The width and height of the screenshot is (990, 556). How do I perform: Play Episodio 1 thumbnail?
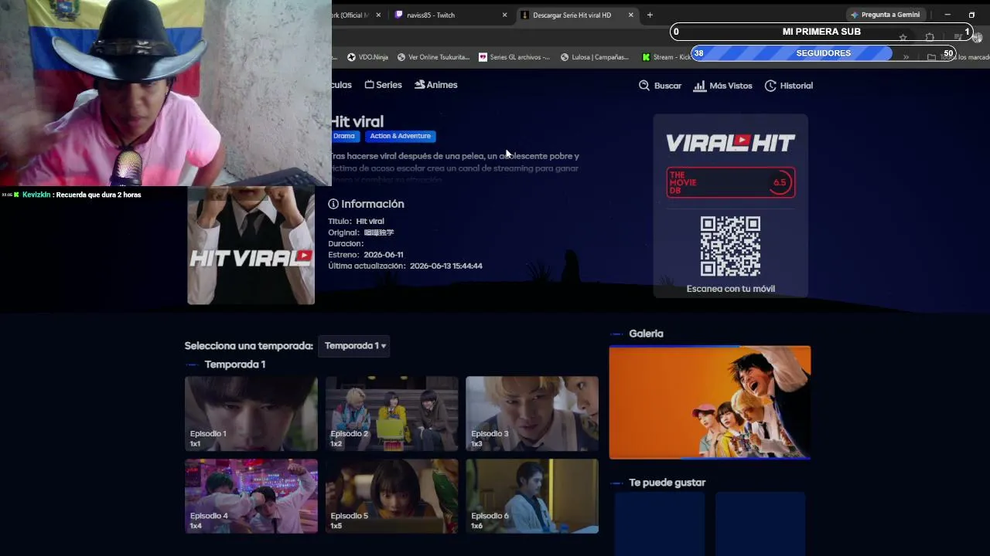click(251, 414)
